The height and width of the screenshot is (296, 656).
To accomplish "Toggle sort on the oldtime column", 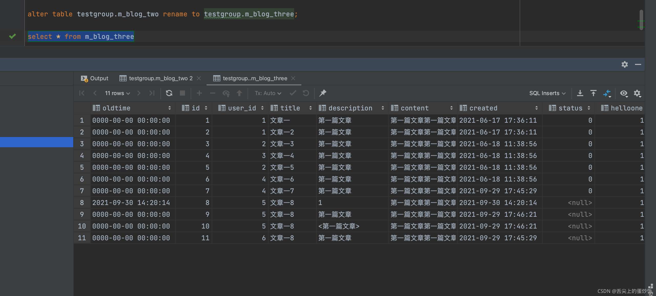I will [169, 108].
